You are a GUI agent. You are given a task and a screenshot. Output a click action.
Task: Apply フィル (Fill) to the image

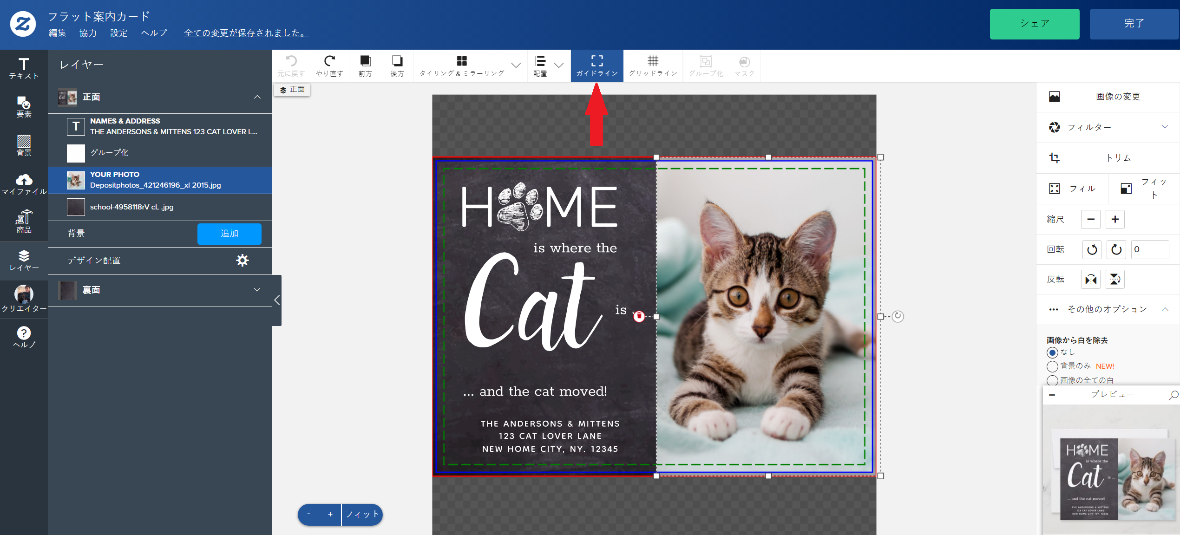click(x=1072, y=189)
